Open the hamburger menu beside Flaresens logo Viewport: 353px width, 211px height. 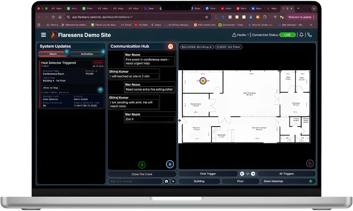coord(43,35)
